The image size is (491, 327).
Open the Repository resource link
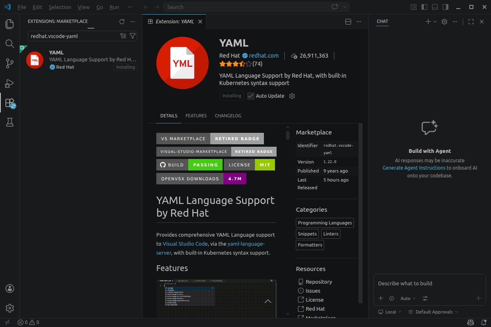click(x=319, y=282)
